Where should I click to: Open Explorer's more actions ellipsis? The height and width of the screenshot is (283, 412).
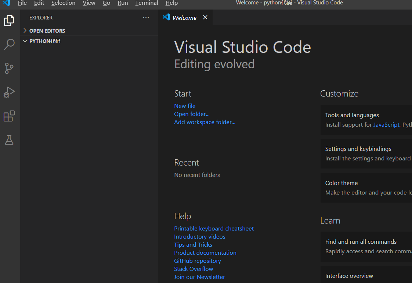click(x=146, y=17)
